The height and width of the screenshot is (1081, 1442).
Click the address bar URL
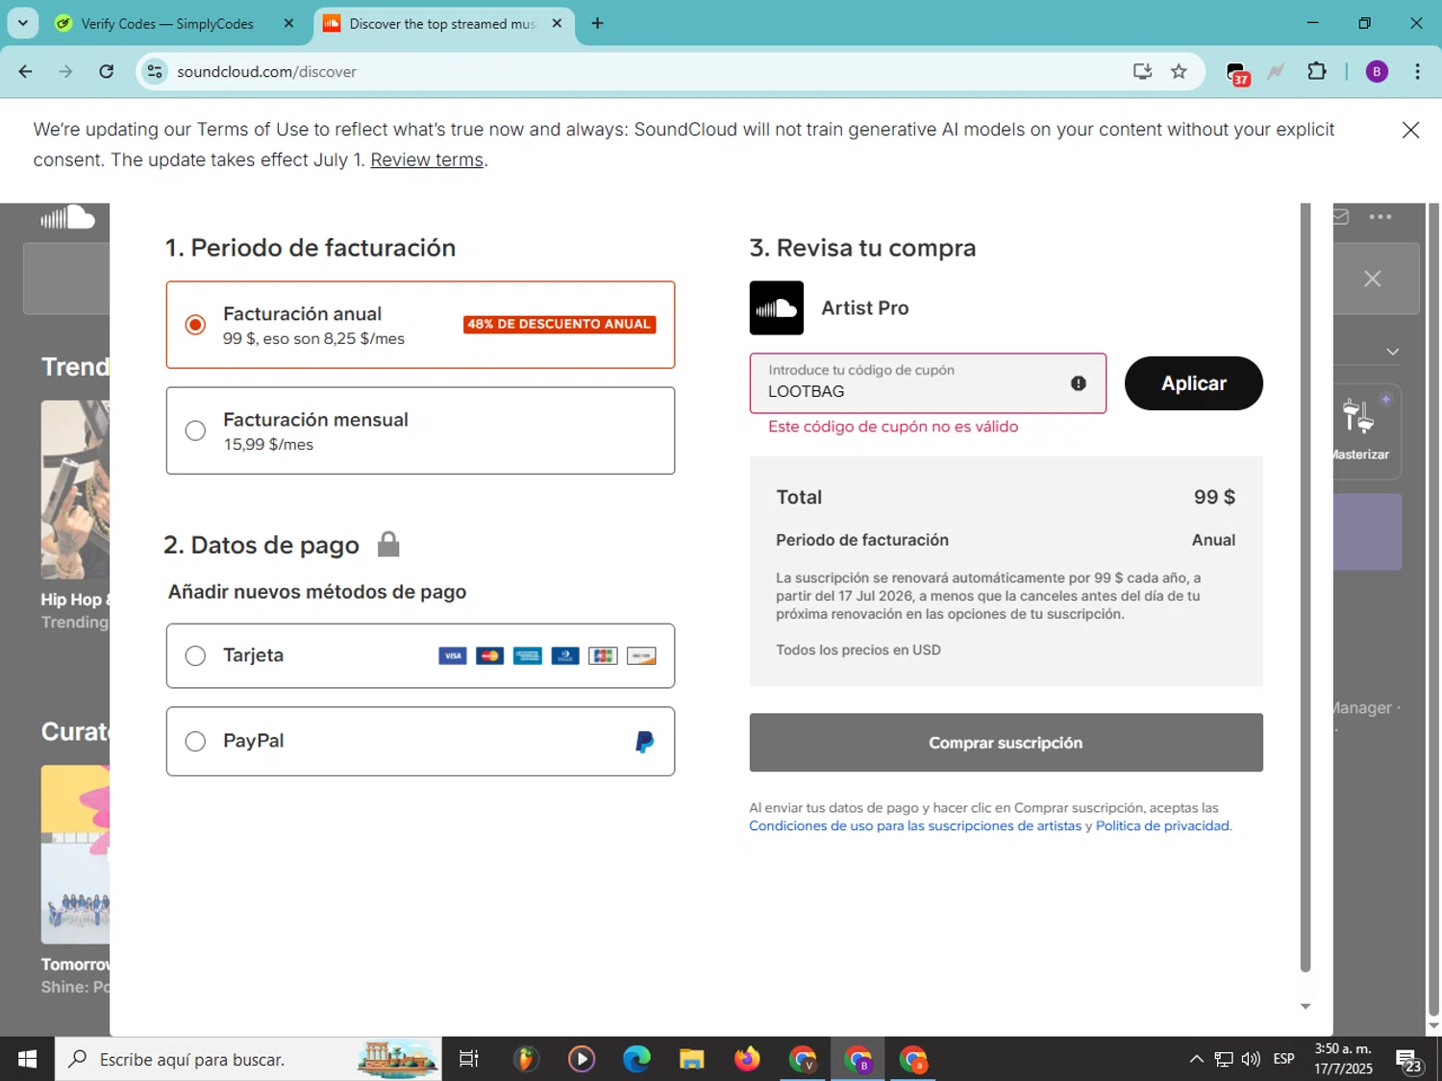click(266, 71)
